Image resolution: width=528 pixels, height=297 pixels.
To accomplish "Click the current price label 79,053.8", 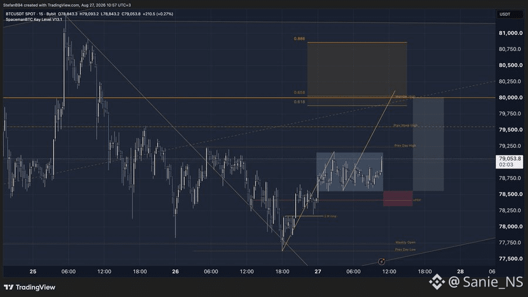I will 509,161.
